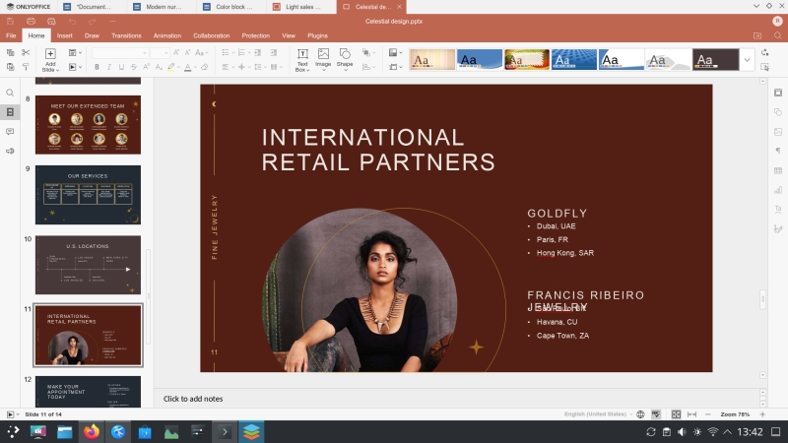Open the Change Slide Layout dropdown
This screenshot has width=788, height=443.
75,52
